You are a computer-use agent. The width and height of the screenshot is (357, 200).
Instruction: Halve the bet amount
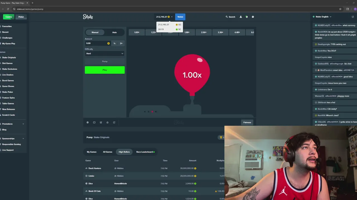(114, 43)
